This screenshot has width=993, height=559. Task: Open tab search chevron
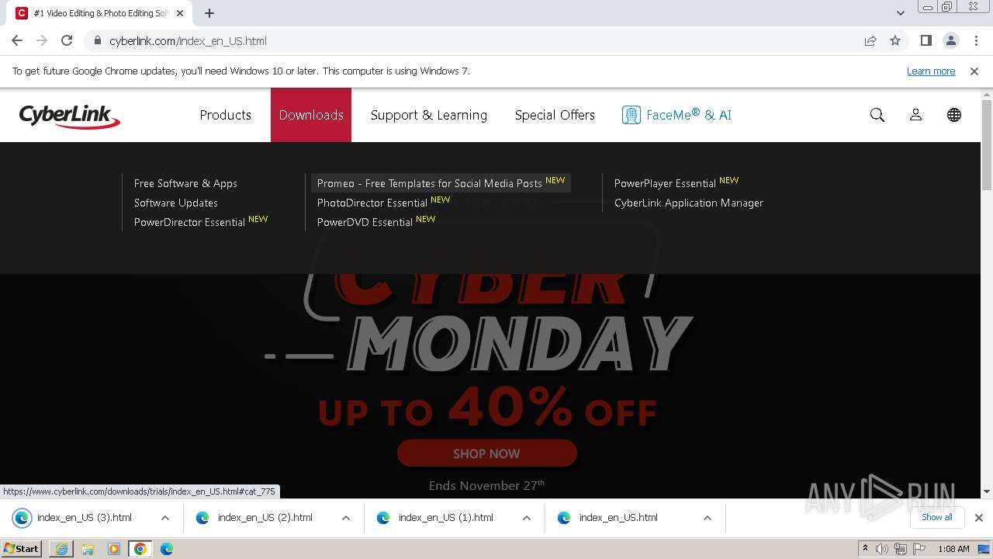[901, 13]
